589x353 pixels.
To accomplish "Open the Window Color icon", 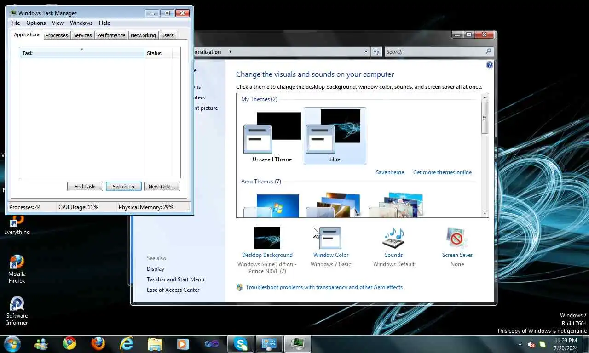I will (x=330, y=238).
